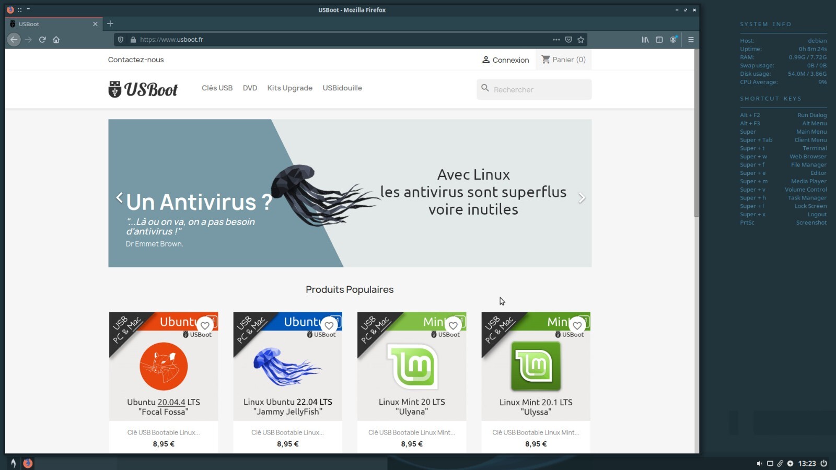
Task: Open the Contactez-nous link
Action: point(136,60)
